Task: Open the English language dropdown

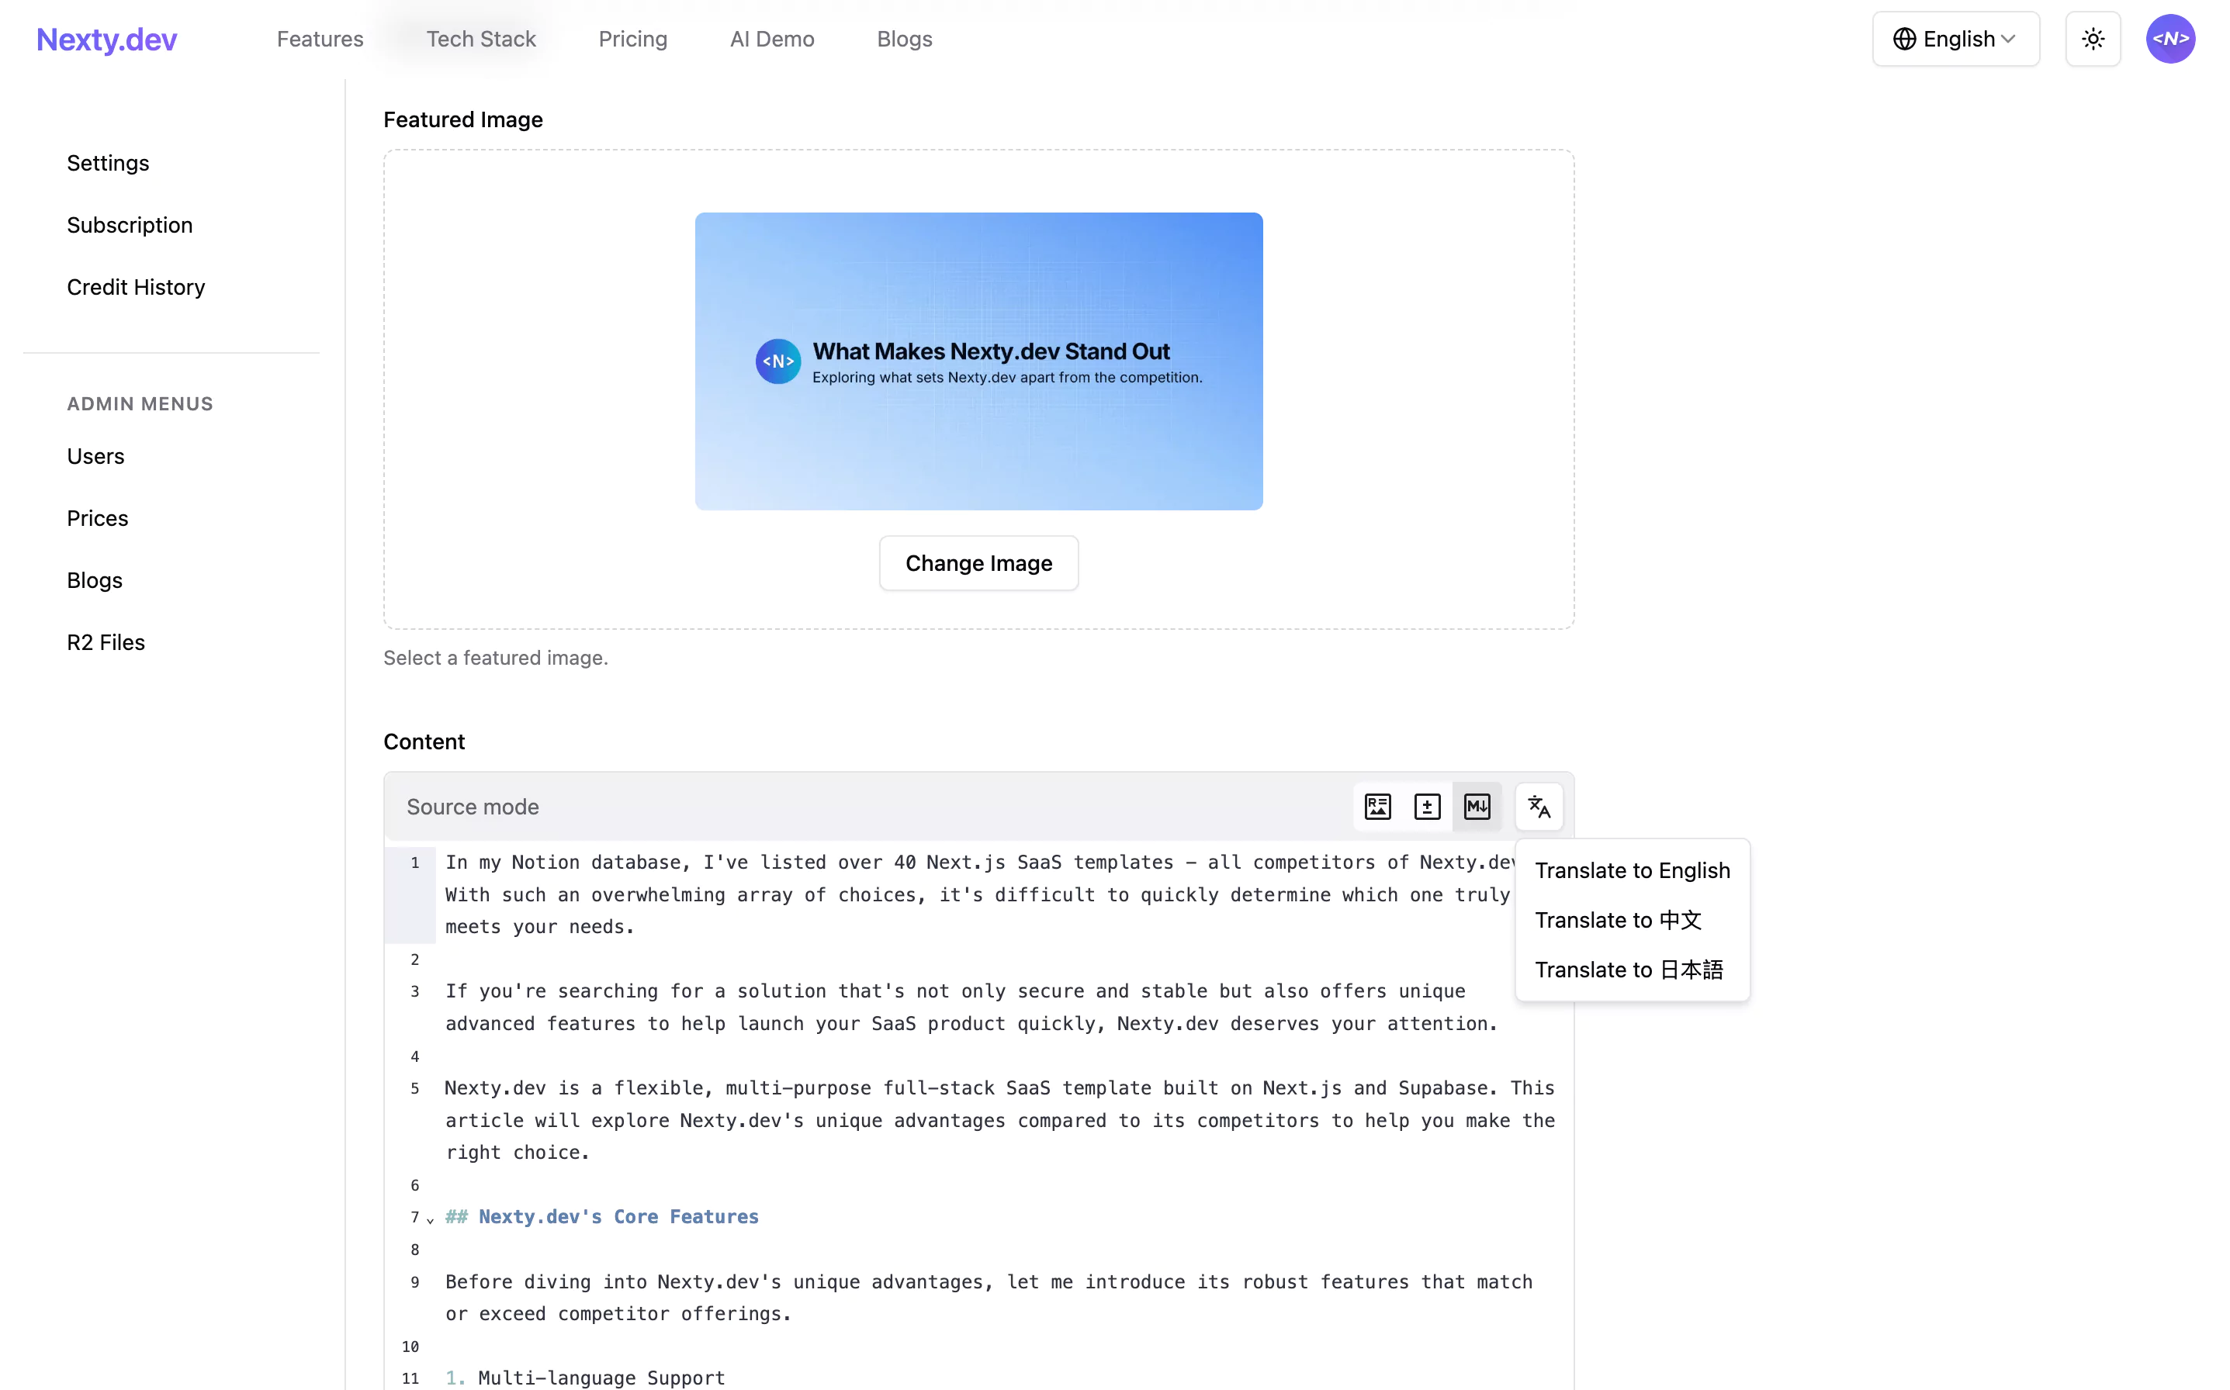Action: [1955, 39]
